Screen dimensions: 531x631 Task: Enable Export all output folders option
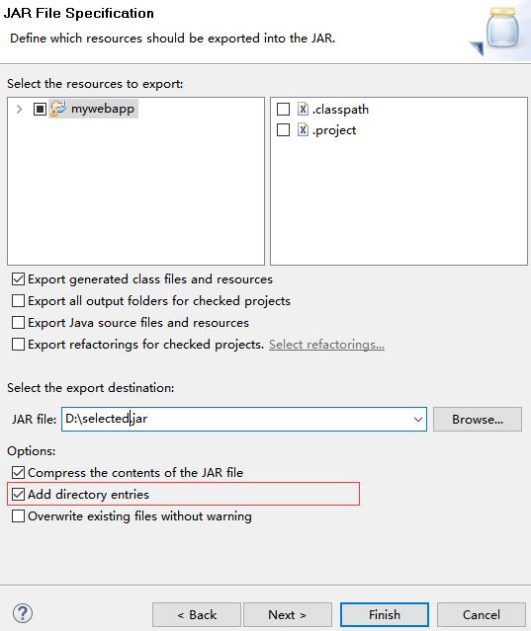[x=18, y=300]
